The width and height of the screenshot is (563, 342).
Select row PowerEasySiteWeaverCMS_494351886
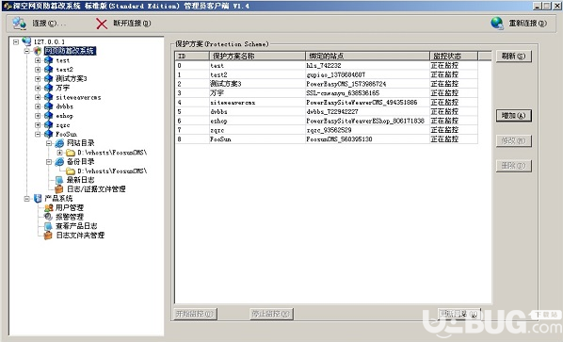pos(327,103)
